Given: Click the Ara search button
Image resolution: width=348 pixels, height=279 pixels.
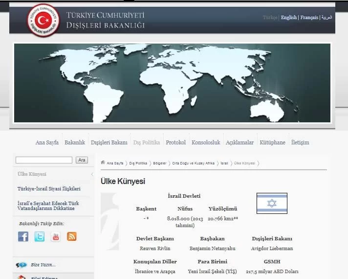Looking at the screenshot, I should click(x=82, y=160).
